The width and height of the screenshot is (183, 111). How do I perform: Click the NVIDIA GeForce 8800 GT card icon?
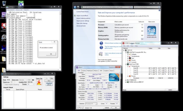(128, 82)
